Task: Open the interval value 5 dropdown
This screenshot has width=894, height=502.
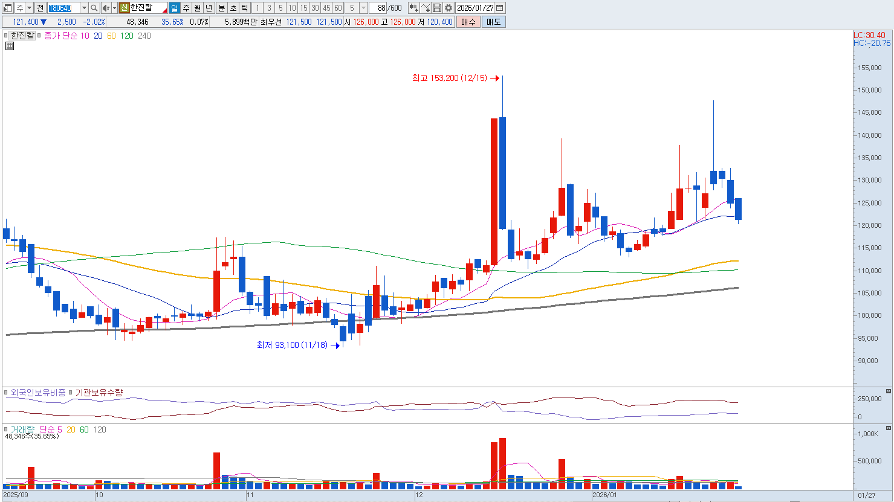Action: pyautogui.click(x=363, y=8)
